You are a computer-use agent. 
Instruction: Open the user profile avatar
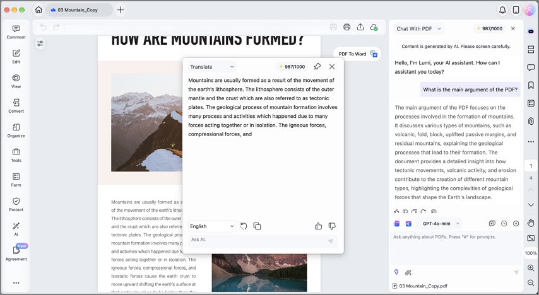pyautogui.click(x=529, y=10)
